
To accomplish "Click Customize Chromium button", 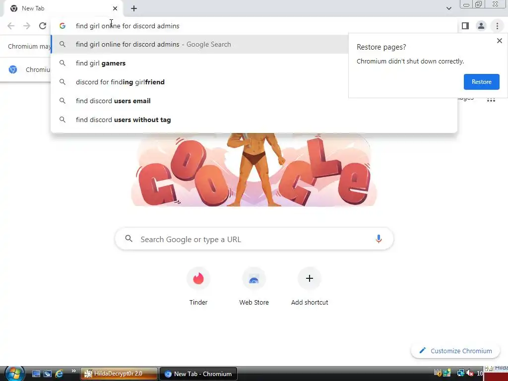I will click(455, 351).
